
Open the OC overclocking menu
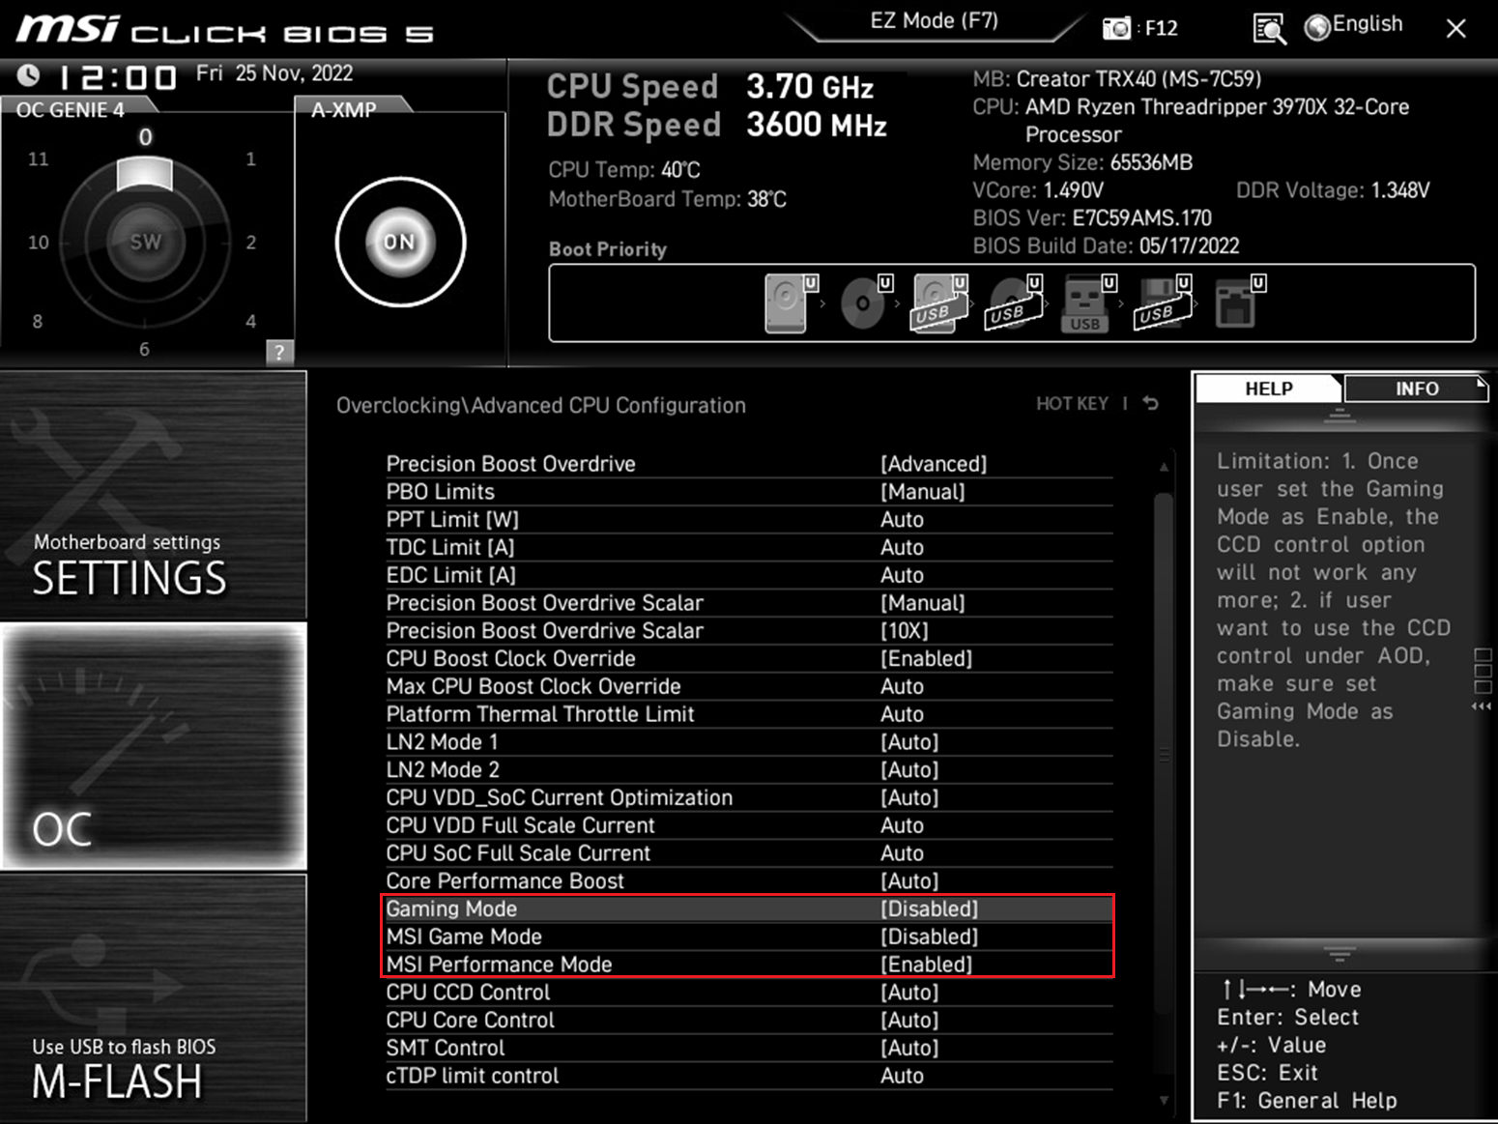pos(154,746)
